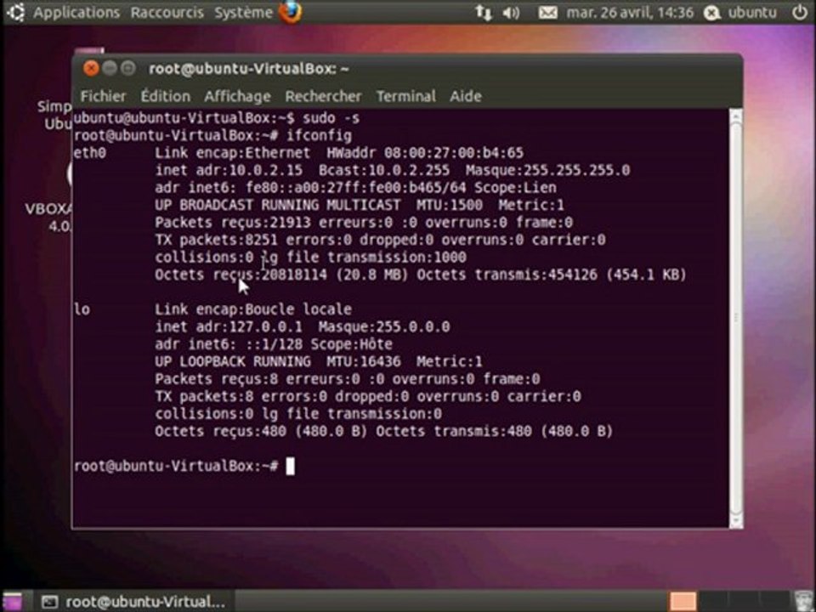Image resolution: width=816 pixels, height=612 pixels.
Task: Click the terminal vertical scrollbar track
Action: point(736,319)
